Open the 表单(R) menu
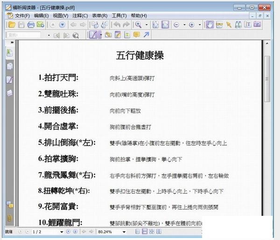 (x=100, y=16)
